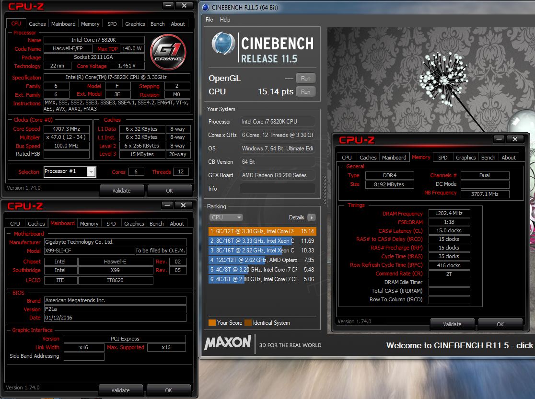Image resolution: width=535 pixels, height=399 pixels.
Task: Open the Help menu in Cinebench
Action: pyautogui.click(x=225, y=20)
